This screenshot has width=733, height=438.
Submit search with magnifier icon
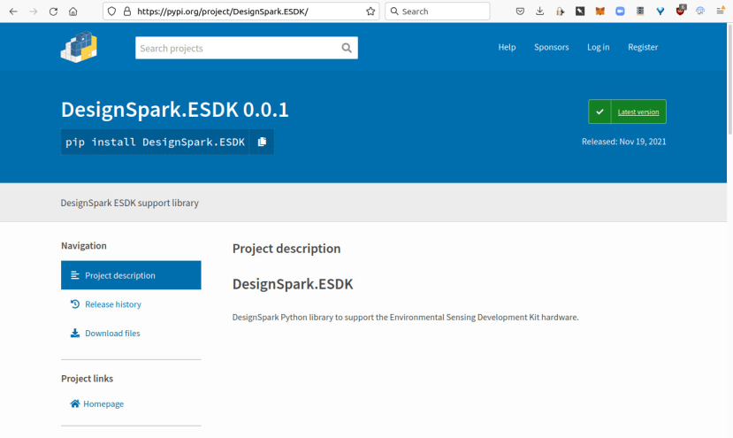[x=347, y=48]
